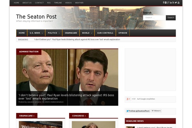Viewport: 192px width, 128px height.
Task: Open the Obamacare section heading
Action: (27, 116)
